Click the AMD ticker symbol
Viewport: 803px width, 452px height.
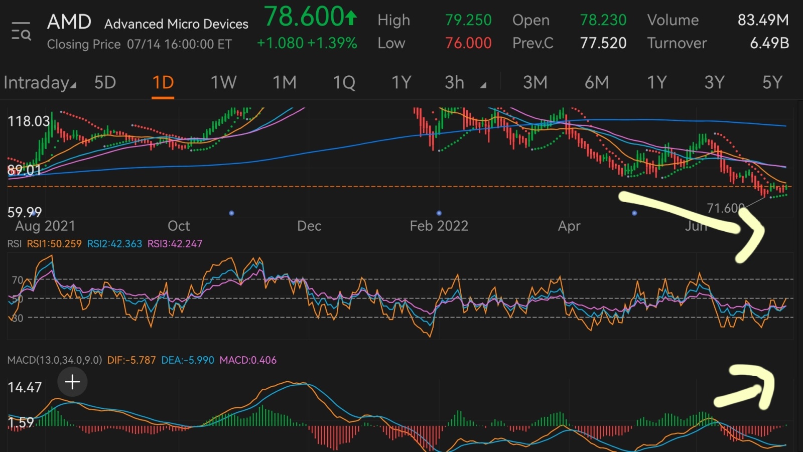coord(69,22)
